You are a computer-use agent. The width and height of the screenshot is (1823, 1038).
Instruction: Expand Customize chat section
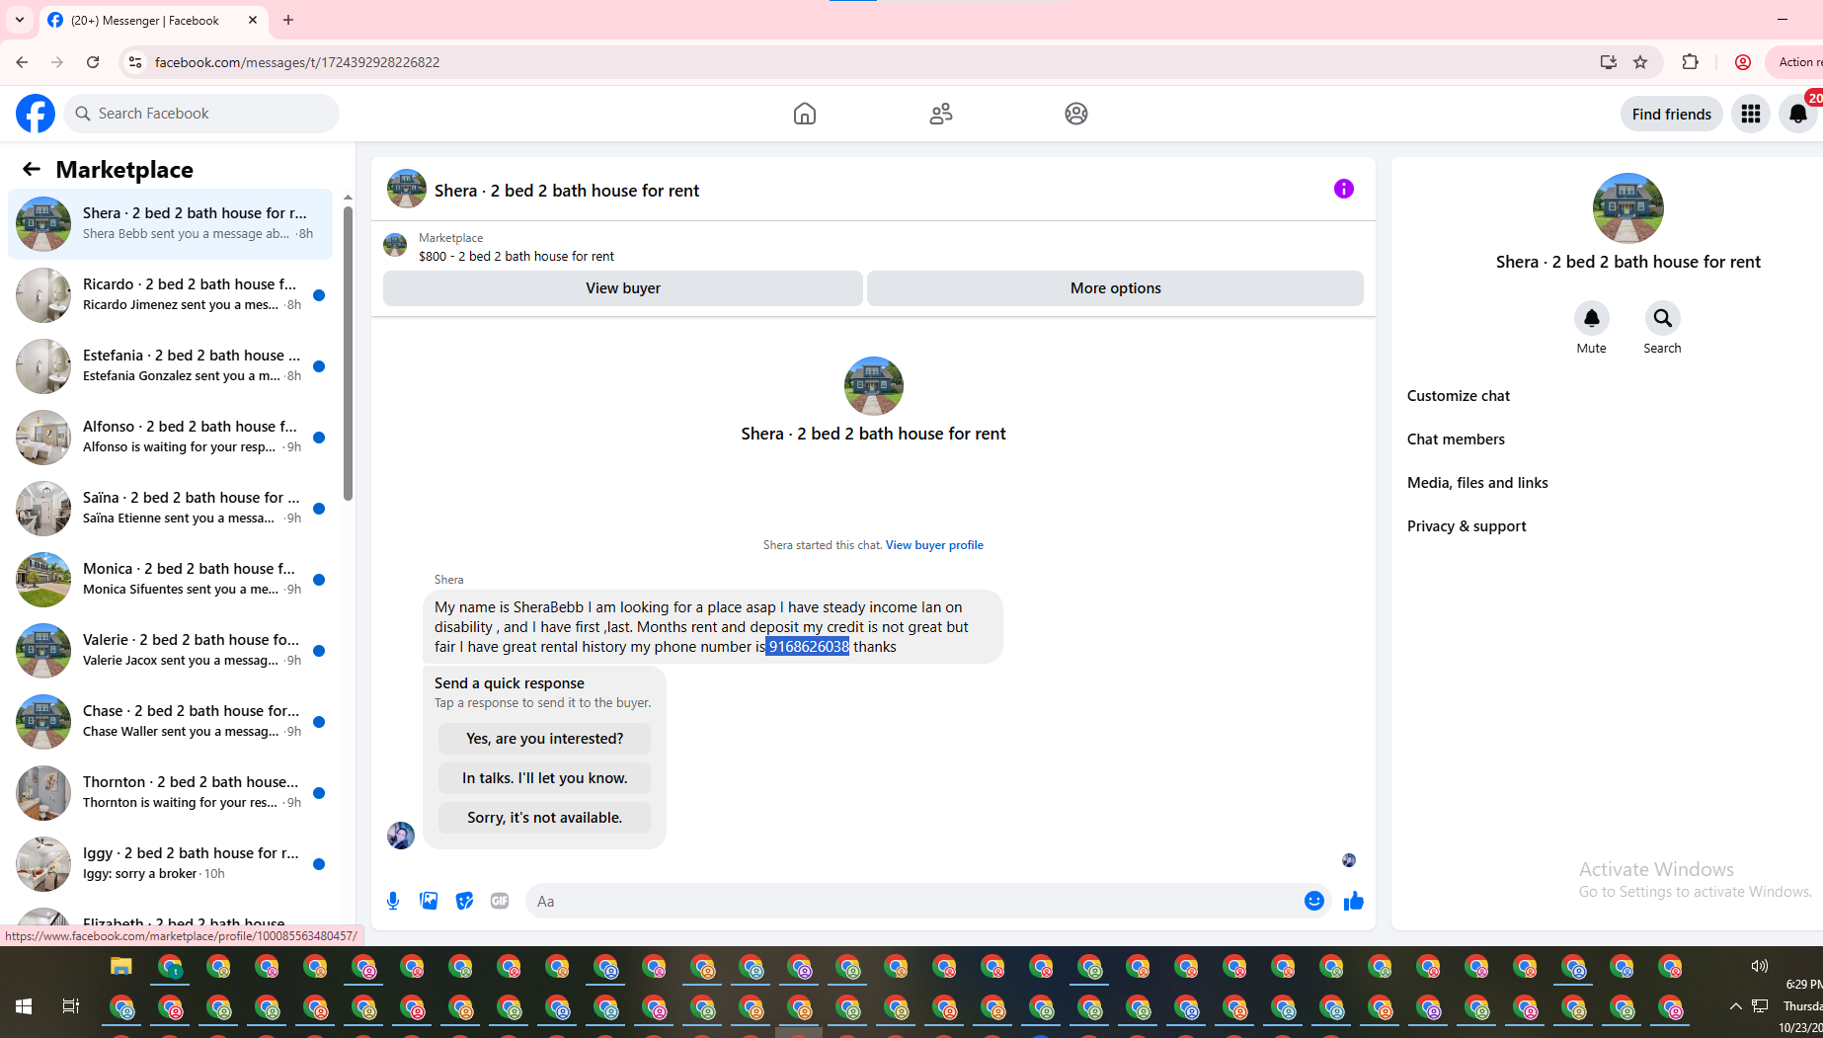click(1459, 396)
